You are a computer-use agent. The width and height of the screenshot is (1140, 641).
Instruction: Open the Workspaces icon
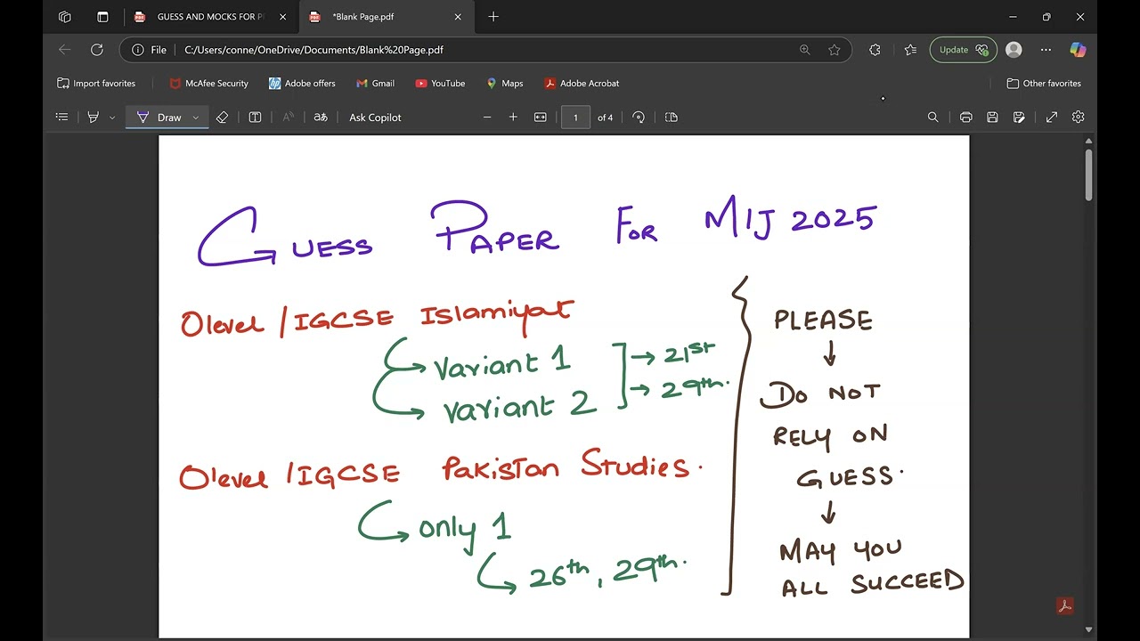coord(64,17)
